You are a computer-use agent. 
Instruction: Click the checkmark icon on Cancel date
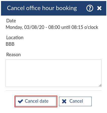click(20, 101)
